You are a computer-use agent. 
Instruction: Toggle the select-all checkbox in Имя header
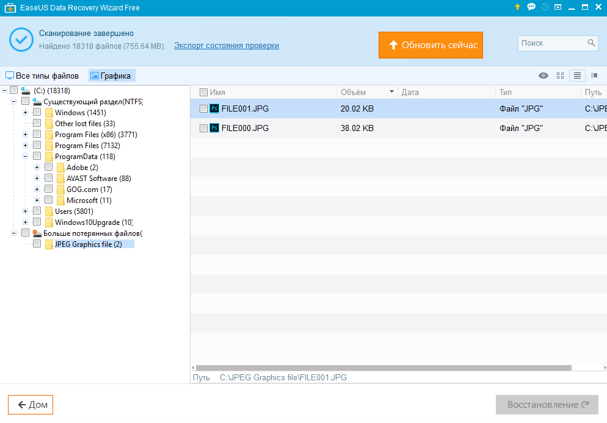pos(203,92)
